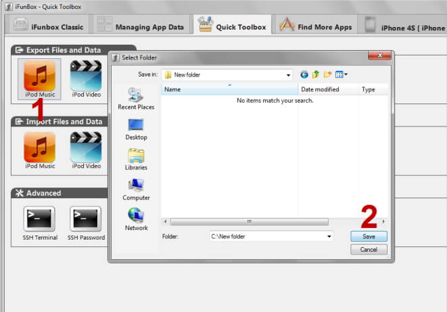Expand the Folder path dropdown arrow
Screen dimensions: 447x312
[329, 236]
